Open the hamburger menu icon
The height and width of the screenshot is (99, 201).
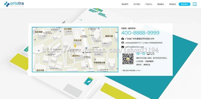tap(194, 4)
